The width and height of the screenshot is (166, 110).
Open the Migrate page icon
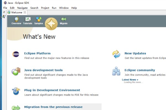(x=64, y=20)
